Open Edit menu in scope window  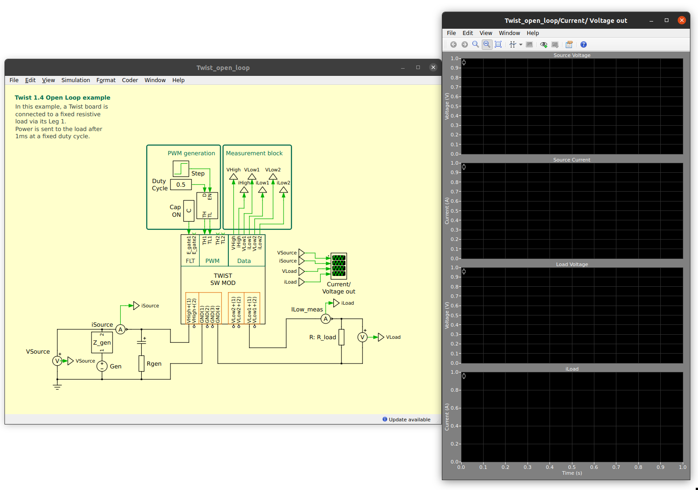click(x=468, y=33)
